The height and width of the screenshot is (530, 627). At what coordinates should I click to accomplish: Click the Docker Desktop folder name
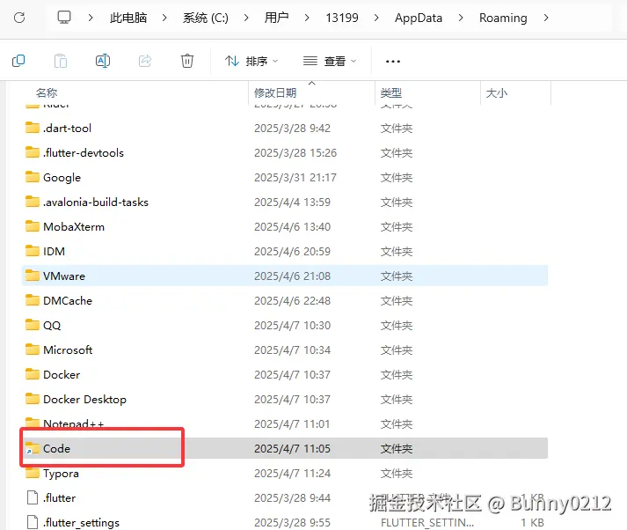coord(84,399)
